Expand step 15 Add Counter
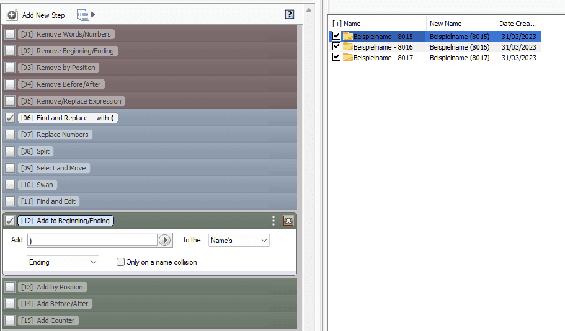This screenshot has width=565, height=331. [x=48, y=320]
